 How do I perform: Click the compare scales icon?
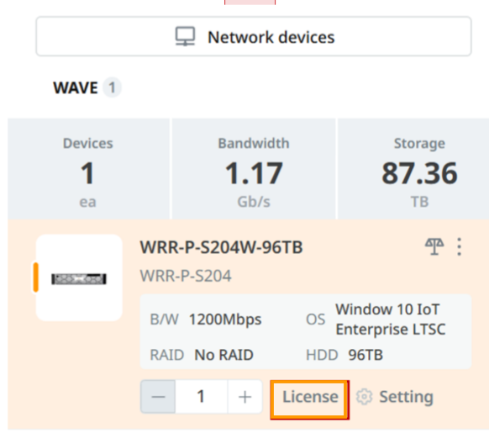(434, 246)
